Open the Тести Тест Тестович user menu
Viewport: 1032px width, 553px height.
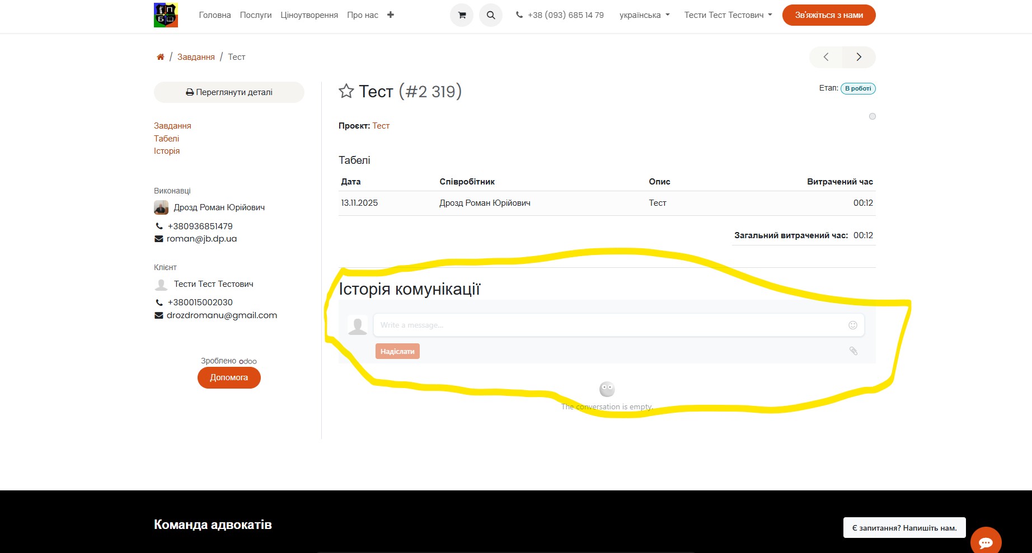pos(728,15)
